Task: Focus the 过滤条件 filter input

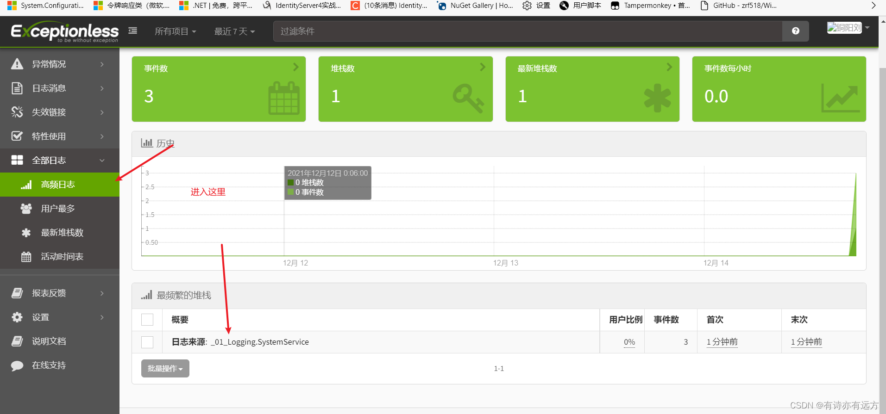Action: pyautogui.click(x=528, y=31)
